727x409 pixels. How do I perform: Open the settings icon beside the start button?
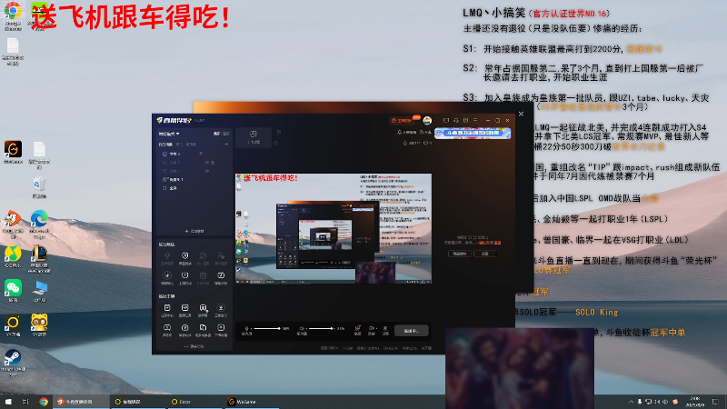385,330
